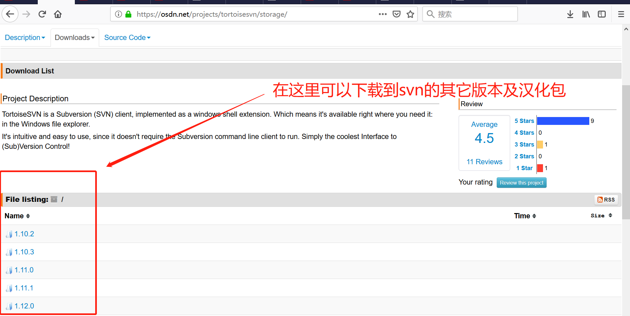Click the RSS feed button
Screen dimensions: 630x316
pyautogui.click(x=606, y=200)
